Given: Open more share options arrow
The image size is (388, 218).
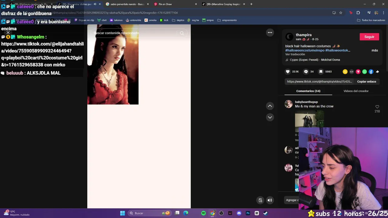Looking at the screenshot, I should (377, 72).
